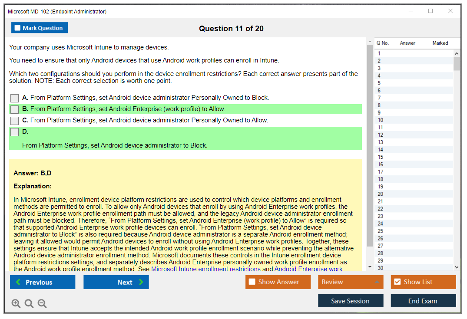Open the Microsoft Intune enrollment restrictions link
The height and width of the screenshot is (319, 467).
[x=206, y=269]
